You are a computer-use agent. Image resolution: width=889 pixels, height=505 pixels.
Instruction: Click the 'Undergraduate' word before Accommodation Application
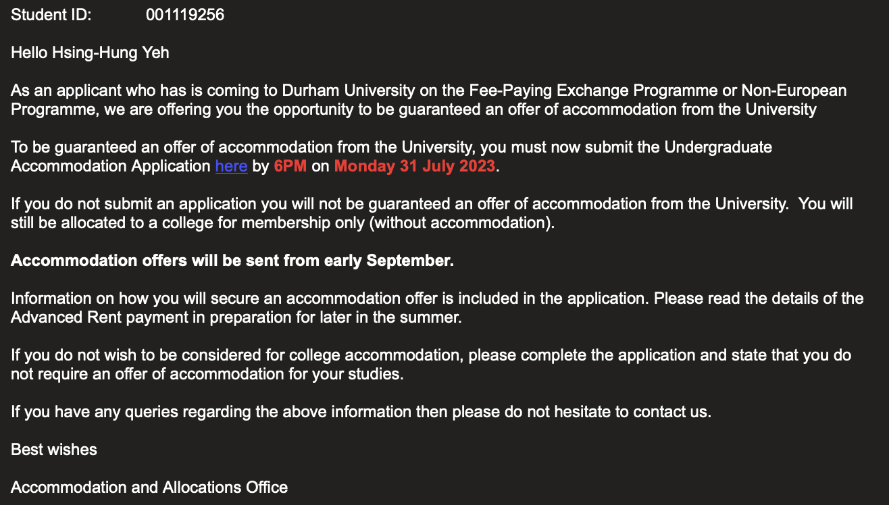[x=718, y=147]
